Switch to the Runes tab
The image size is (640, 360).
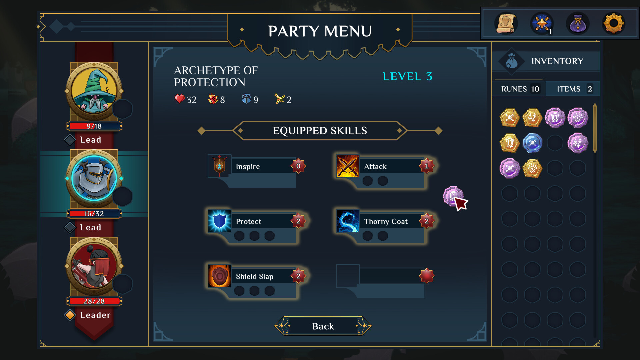click(x=519, y=89)
